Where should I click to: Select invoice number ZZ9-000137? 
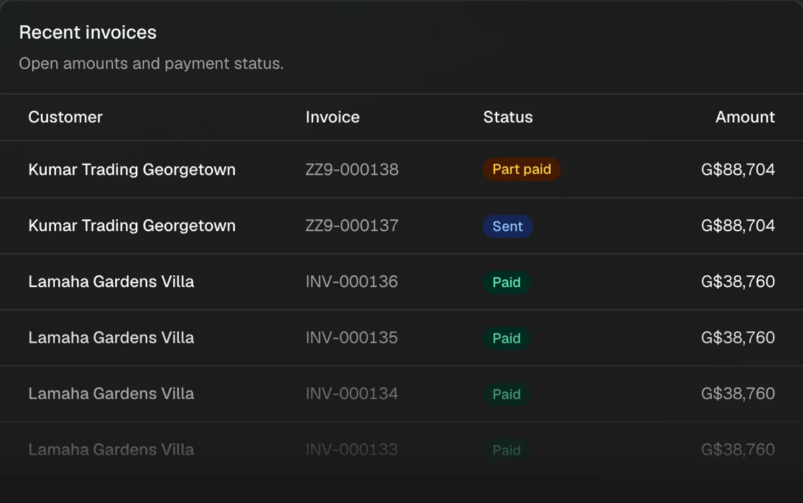(x=352, y=226)
